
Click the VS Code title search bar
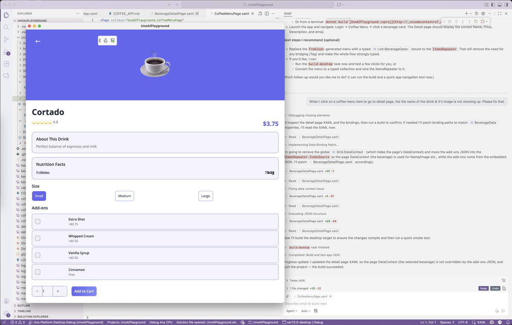click(x=257, y=4)
